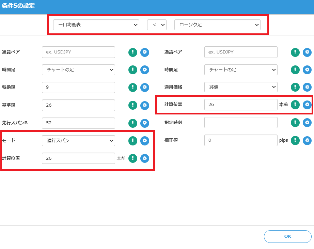Viewport: 314px width, 249px height.
Task: Open the ローソク足 indicator dropdown
Action: coord(217,25)
